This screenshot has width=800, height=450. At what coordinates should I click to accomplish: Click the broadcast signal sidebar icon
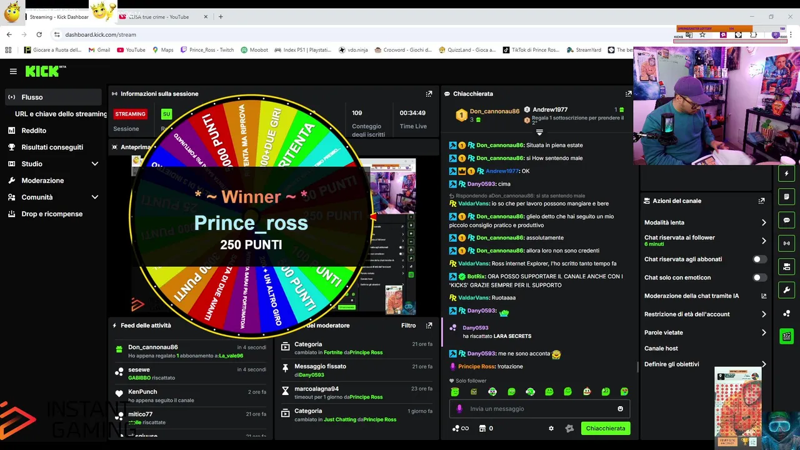click(x=786, y=243)
